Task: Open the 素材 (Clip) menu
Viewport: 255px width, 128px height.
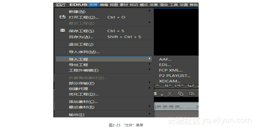Action: [x=124, y=5]
